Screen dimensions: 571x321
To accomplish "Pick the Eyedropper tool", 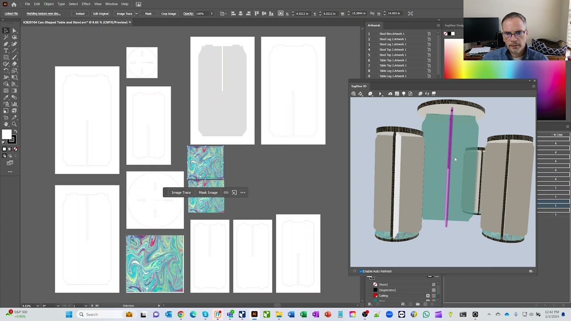I will point(6,98).
